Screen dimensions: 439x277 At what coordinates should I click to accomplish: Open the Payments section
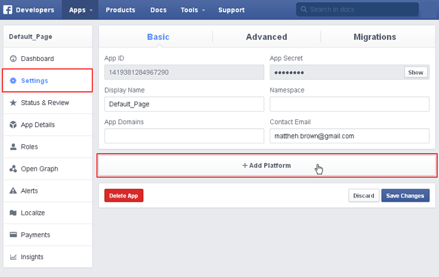pos(48,234)
